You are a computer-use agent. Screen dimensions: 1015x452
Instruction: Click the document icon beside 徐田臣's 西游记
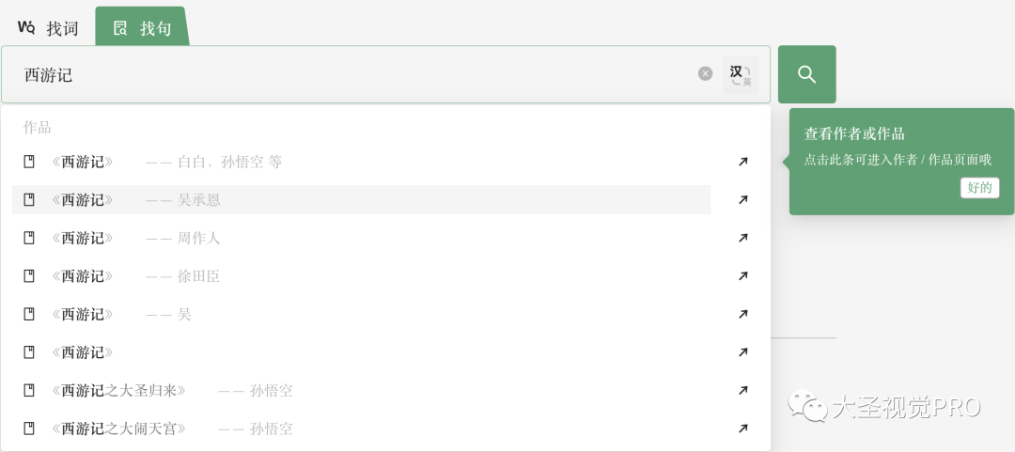click(29, 276)
